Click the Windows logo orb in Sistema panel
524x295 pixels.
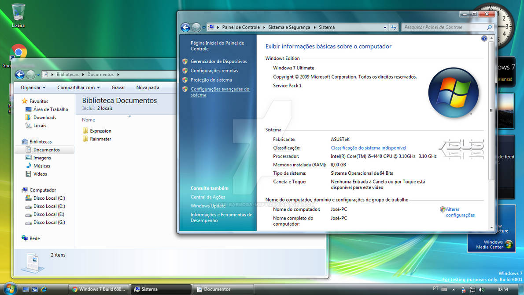click(453, 93)
